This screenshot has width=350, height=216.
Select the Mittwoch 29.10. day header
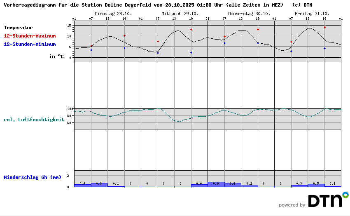pos(180,14)
